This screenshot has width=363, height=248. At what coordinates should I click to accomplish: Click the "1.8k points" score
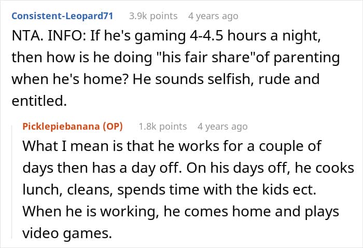[163, 126]
